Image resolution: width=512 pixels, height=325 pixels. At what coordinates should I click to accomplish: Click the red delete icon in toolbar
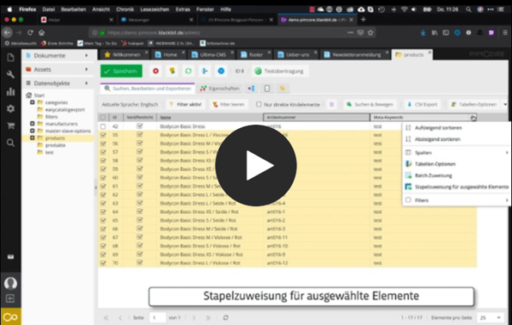pyautogui.click(x=155, y=71)
